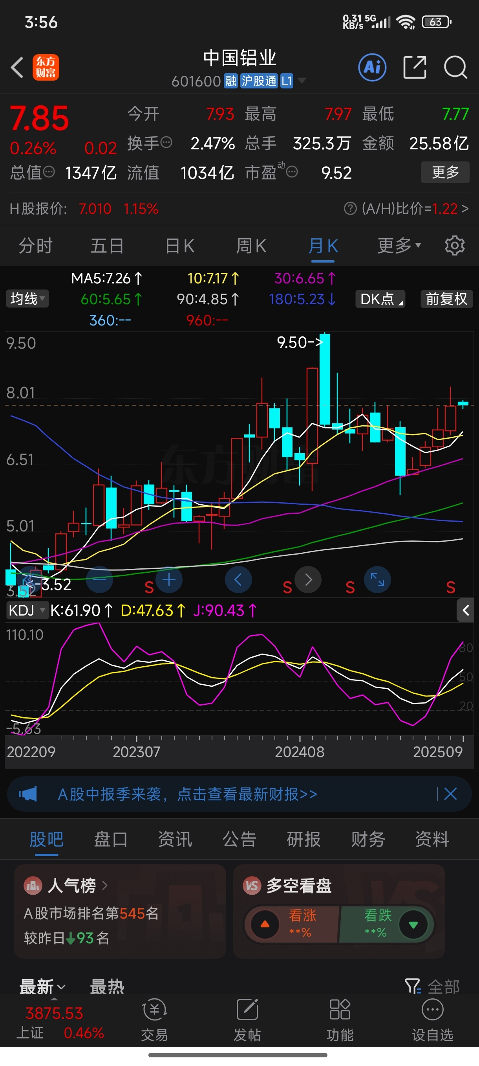Open the 公告 tab
479x1066 pixels.
pos(239,839)
